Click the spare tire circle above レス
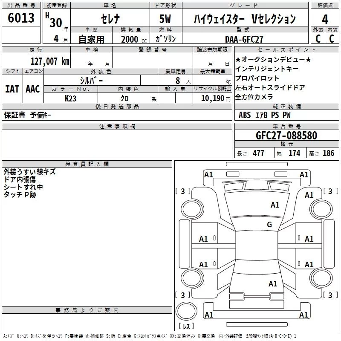The width and height of the screenshot is (341, 341). click(x=186, y=311)
